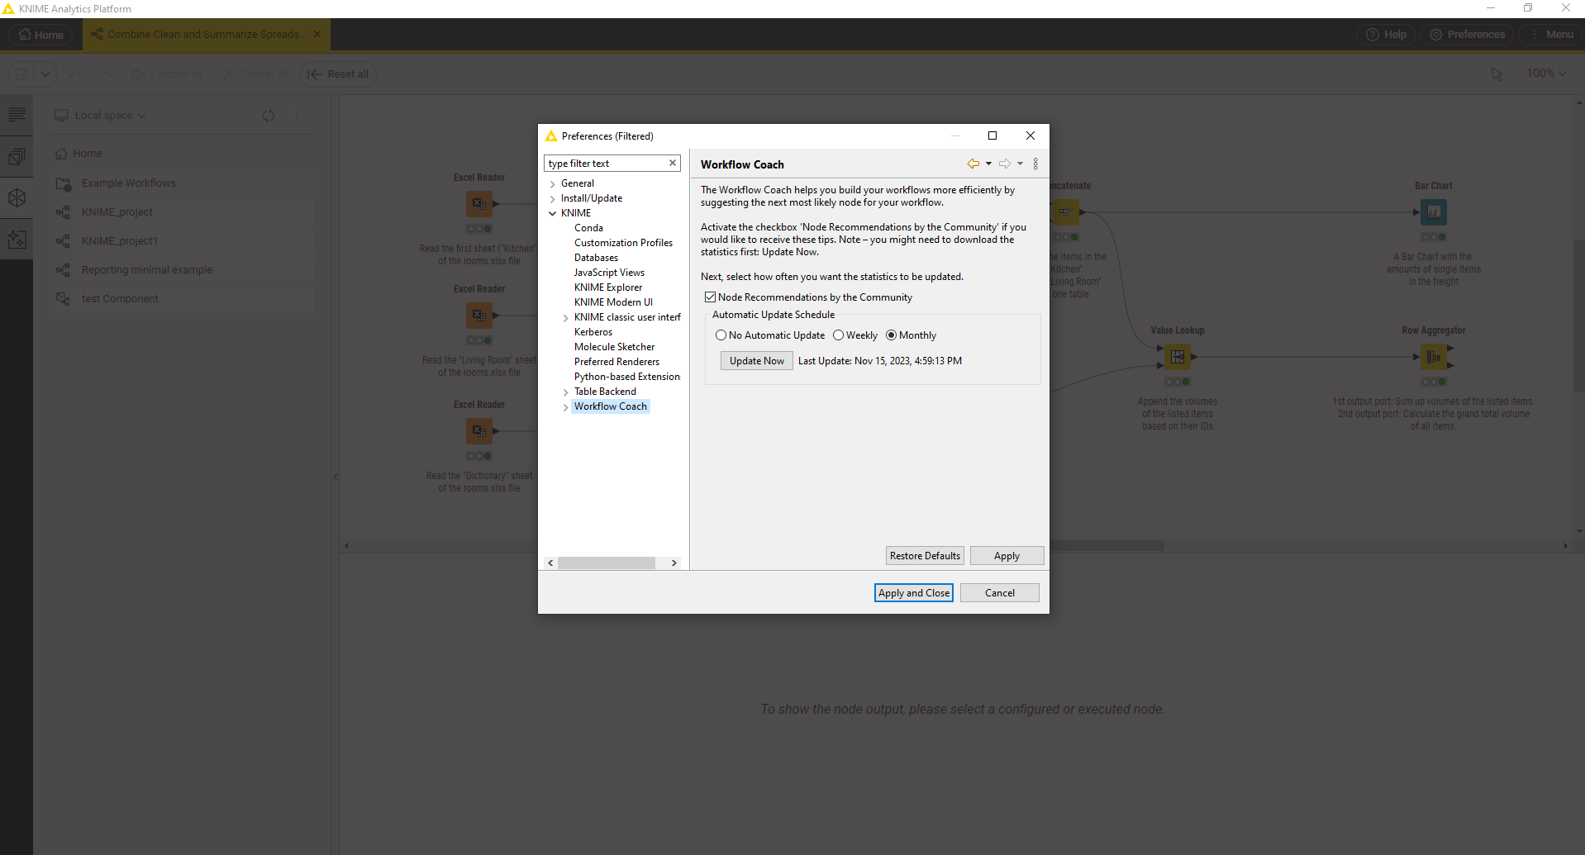Image resolution: width=1585 pixels, height=855 pixels.
Task: Click the Restore Defaults button
Action: [x=925, y=556]
